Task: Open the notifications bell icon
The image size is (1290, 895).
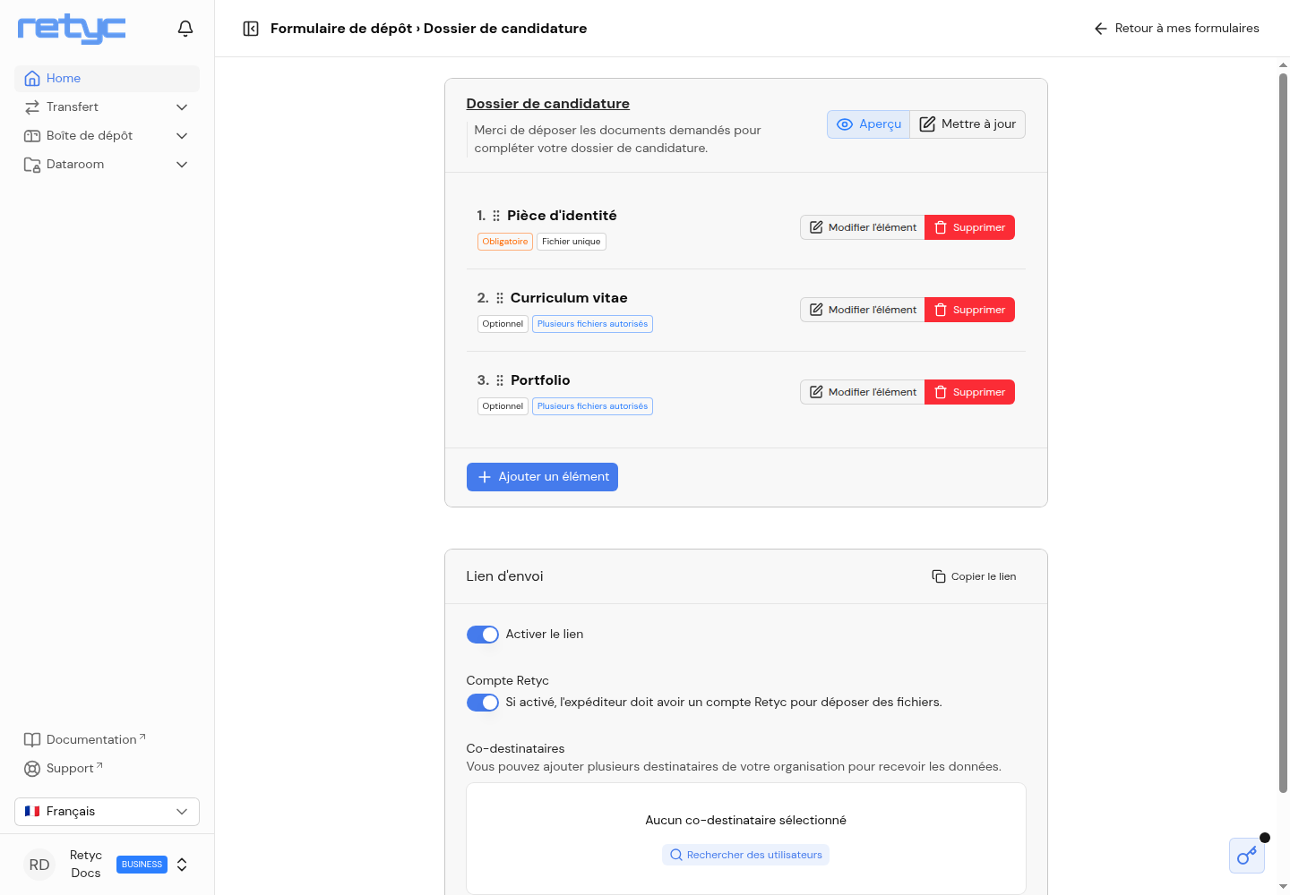Action: pyautogui.click(x=185, y=29)
